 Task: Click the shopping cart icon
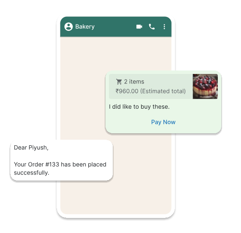(x=119, y=82)
